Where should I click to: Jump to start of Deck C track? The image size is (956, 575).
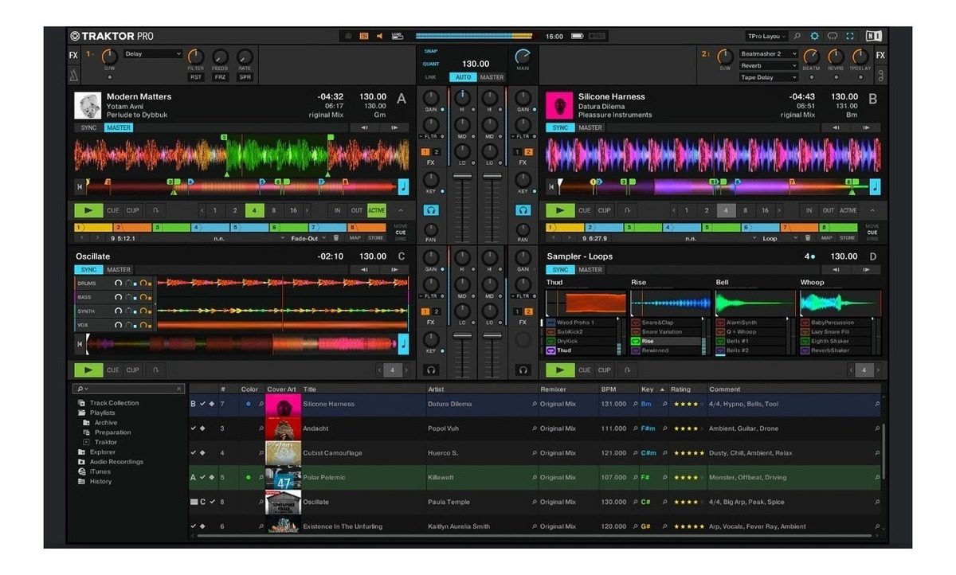[x=80, y=344]
